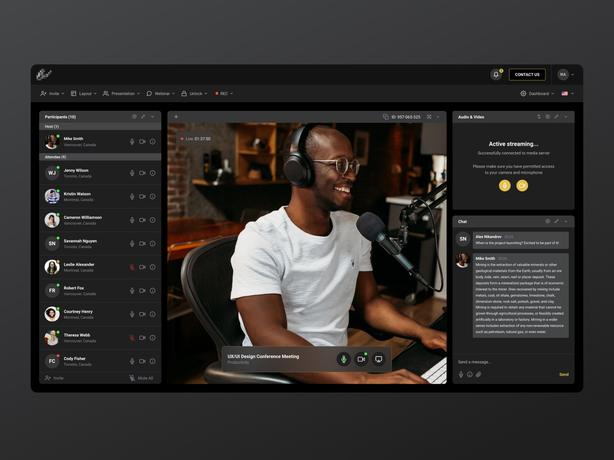Click the CONTACT US button
The height and width of the screenshot is (460, 614).
click(x=527, y=74)
